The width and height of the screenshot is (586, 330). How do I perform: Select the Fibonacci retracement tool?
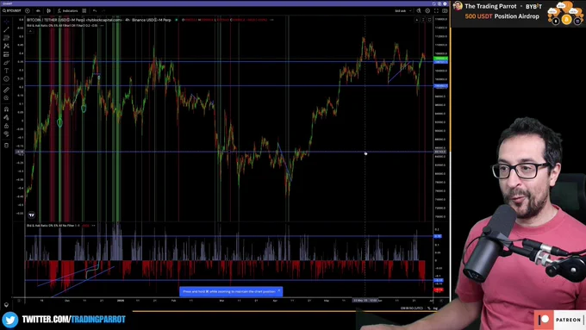pyautogui.click(x=6, y=38)
